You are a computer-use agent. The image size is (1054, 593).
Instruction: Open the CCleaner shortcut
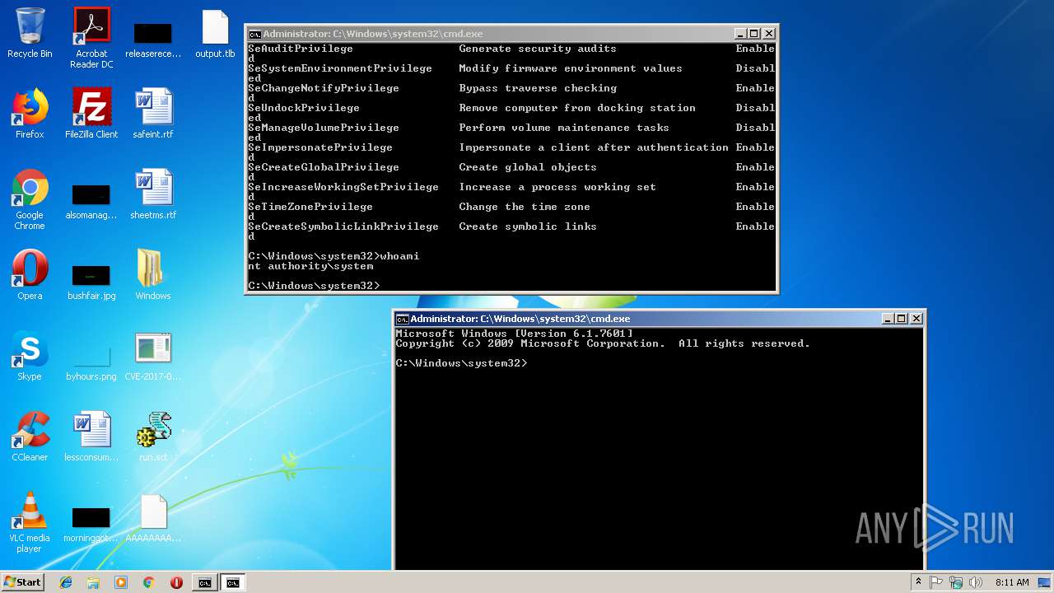[30, 437]
